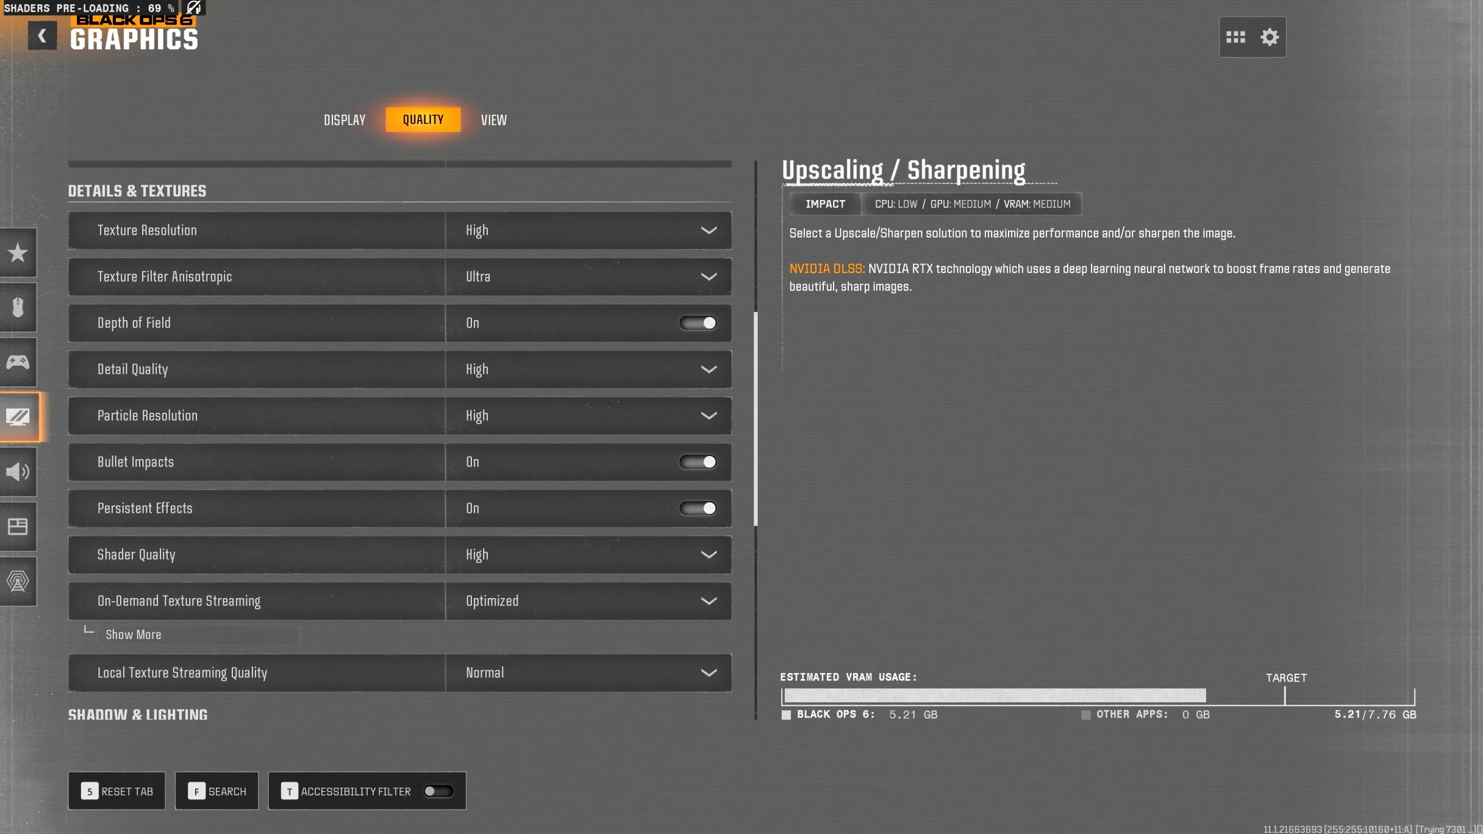Expand On-Demand Texture Streaming Show More
Image resolution: width=1483 pixels, height=834 pixels.
[x=134, y=635]
